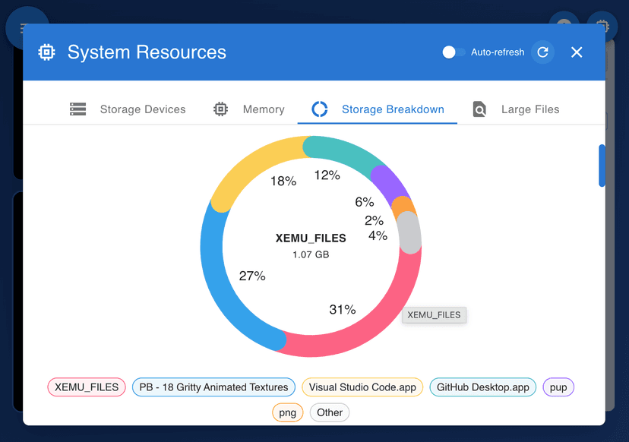
Task: Select the Visual Studio Code.app legend pill
Action: click(x=362, y=387)
